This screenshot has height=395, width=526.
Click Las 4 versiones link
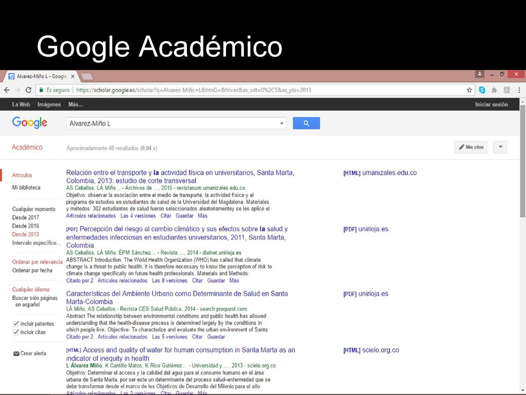pyautogui.click(x=138, y=216)
